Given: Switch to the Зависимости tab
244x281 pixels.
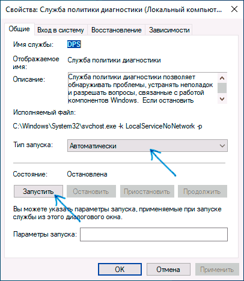Looking at the screenshot, I should coord(169,30).
